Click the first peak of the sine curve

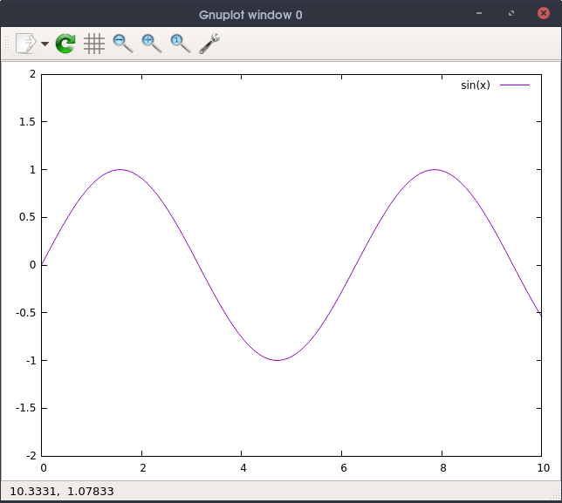tap(120, 169)
